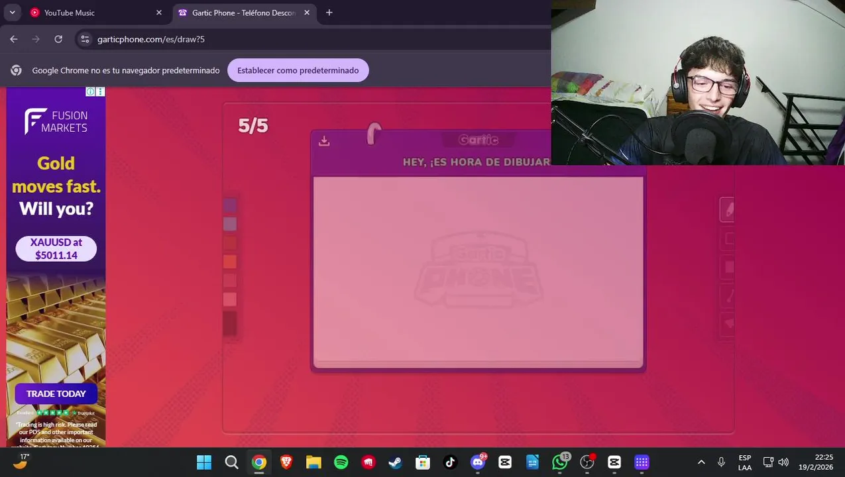This screenshot has height=477, width=845.
Task: Select the pencil drawing tool
Action: point(728,209)
